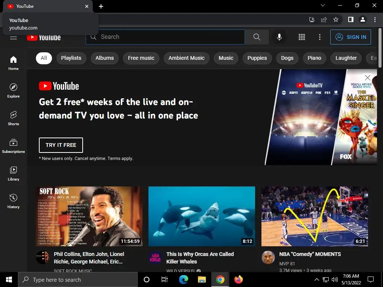The image size is (383, 287).
Task: Open the hamburger guide menu
Action: click(x=13, y=38)
